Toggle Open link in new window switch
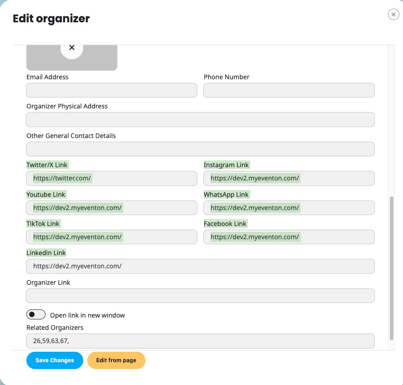 coord(36,315)
